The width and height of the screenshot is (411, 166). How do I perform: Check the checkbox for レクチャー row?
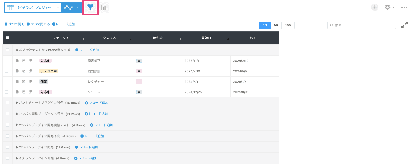7,81
